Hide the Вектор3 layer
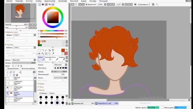Screen dimensions: 193x109 pyautogui.click(x=7, y=88)
